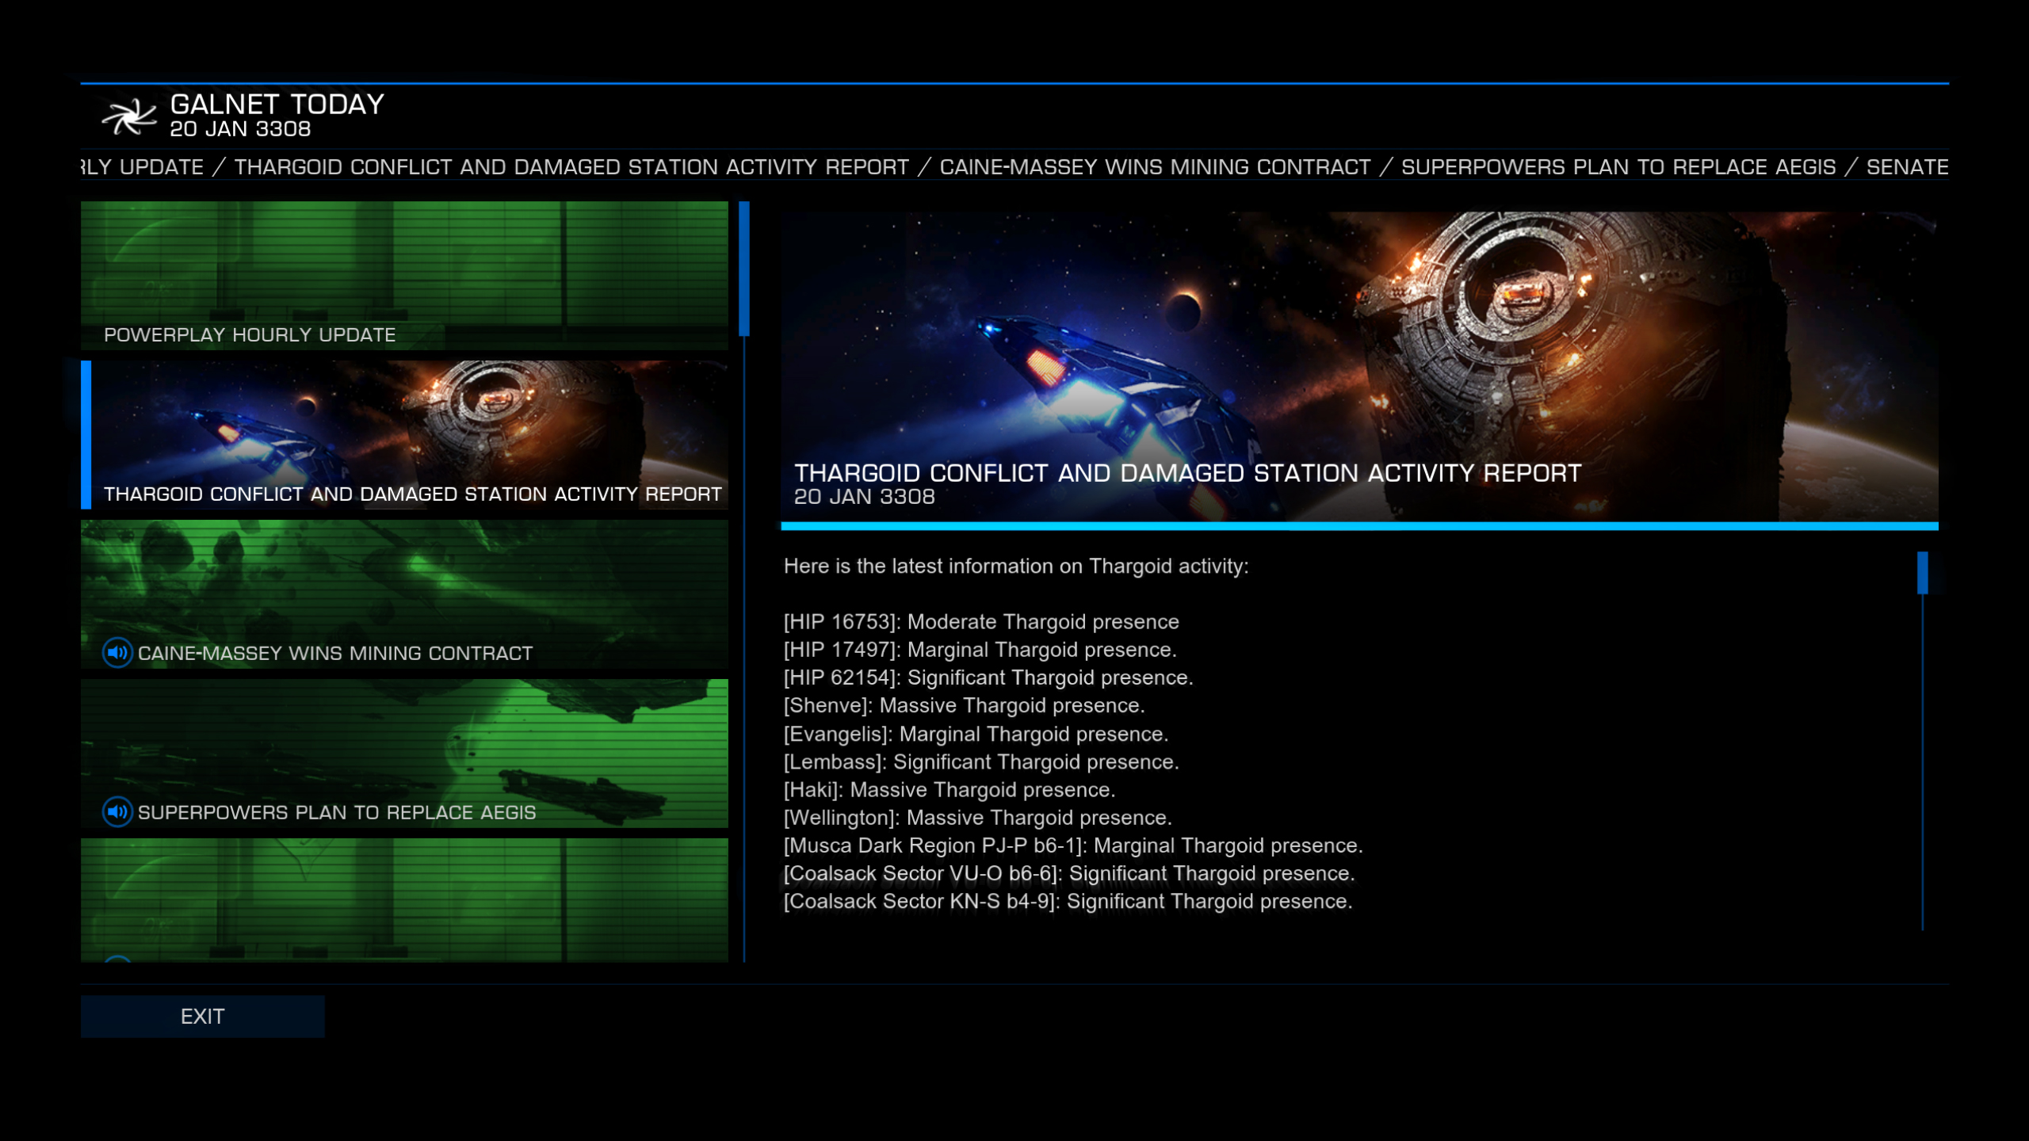Open Caine-Massey Wins Mining Contract article card
This screenshot has width=2029, height=1141.
point(404,594)
